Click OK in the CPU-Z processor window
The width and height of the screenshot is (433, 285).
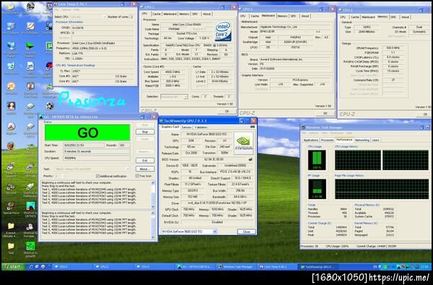[227, 111]
